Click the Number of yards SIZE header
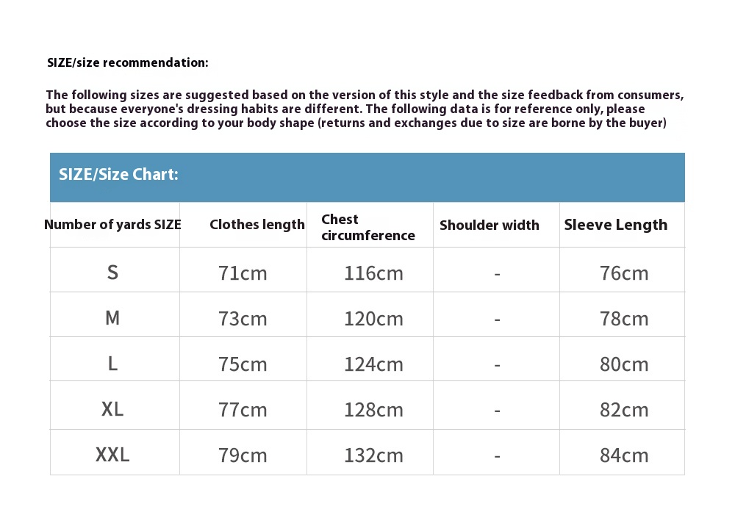This screenshot has width=735, height=520. [x=112, y=225]
